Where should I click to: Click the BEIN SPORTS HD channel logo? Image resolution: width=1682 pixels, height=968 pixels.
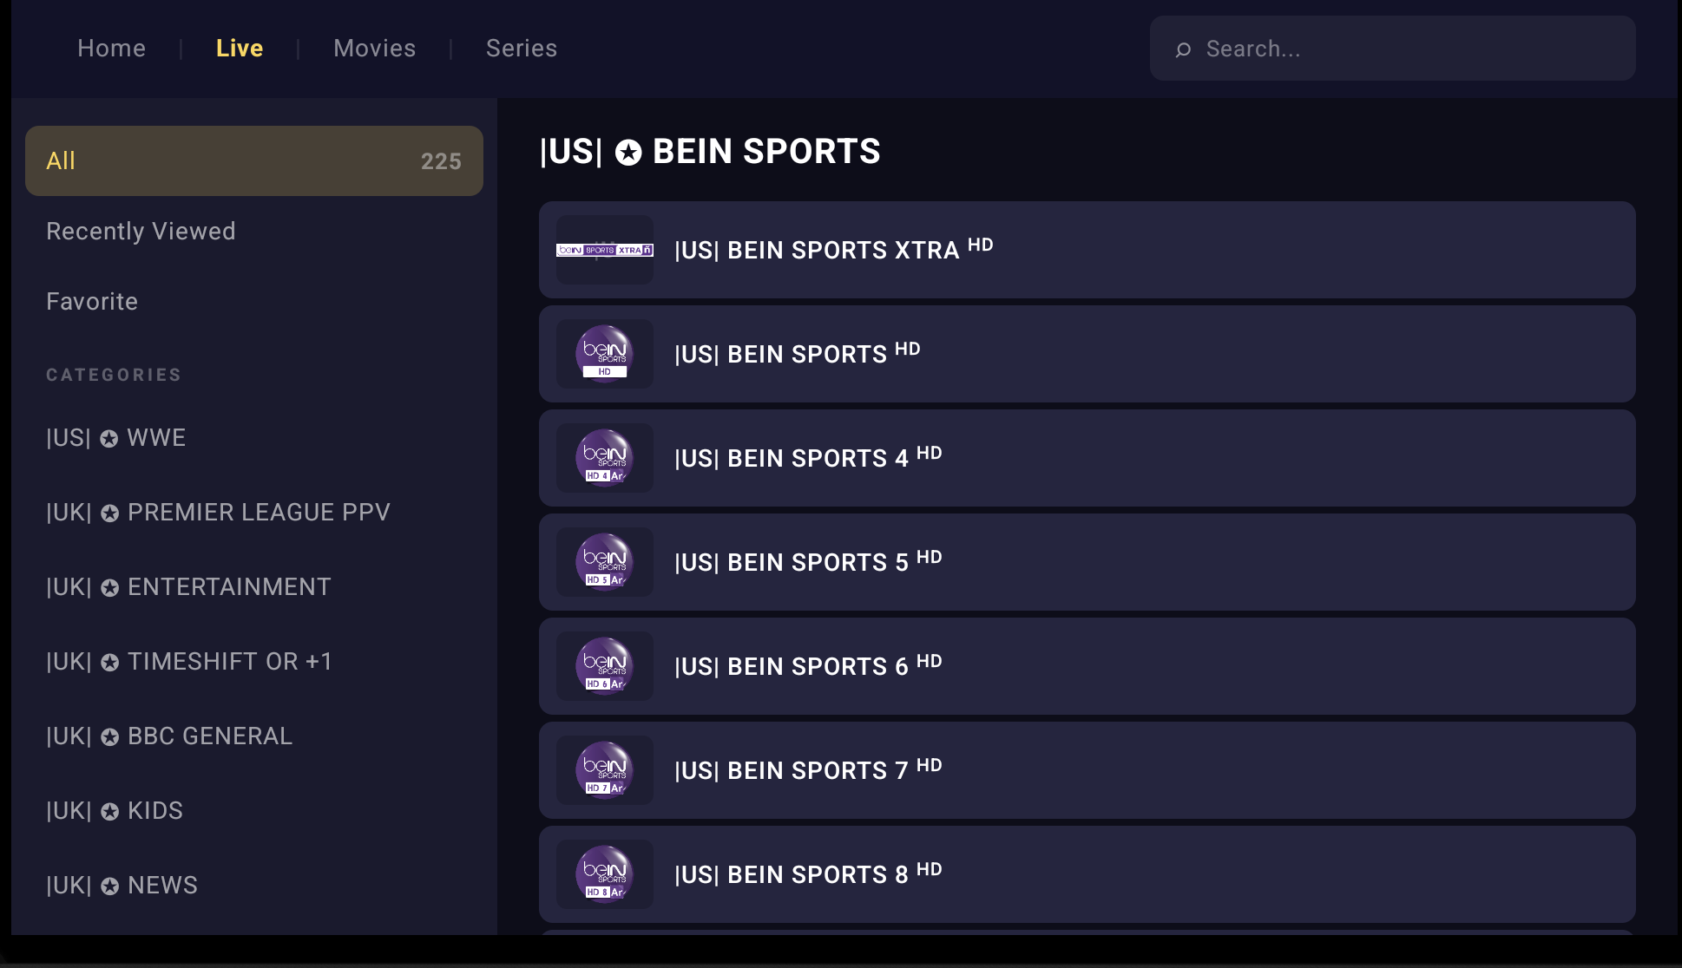point(605,354)
